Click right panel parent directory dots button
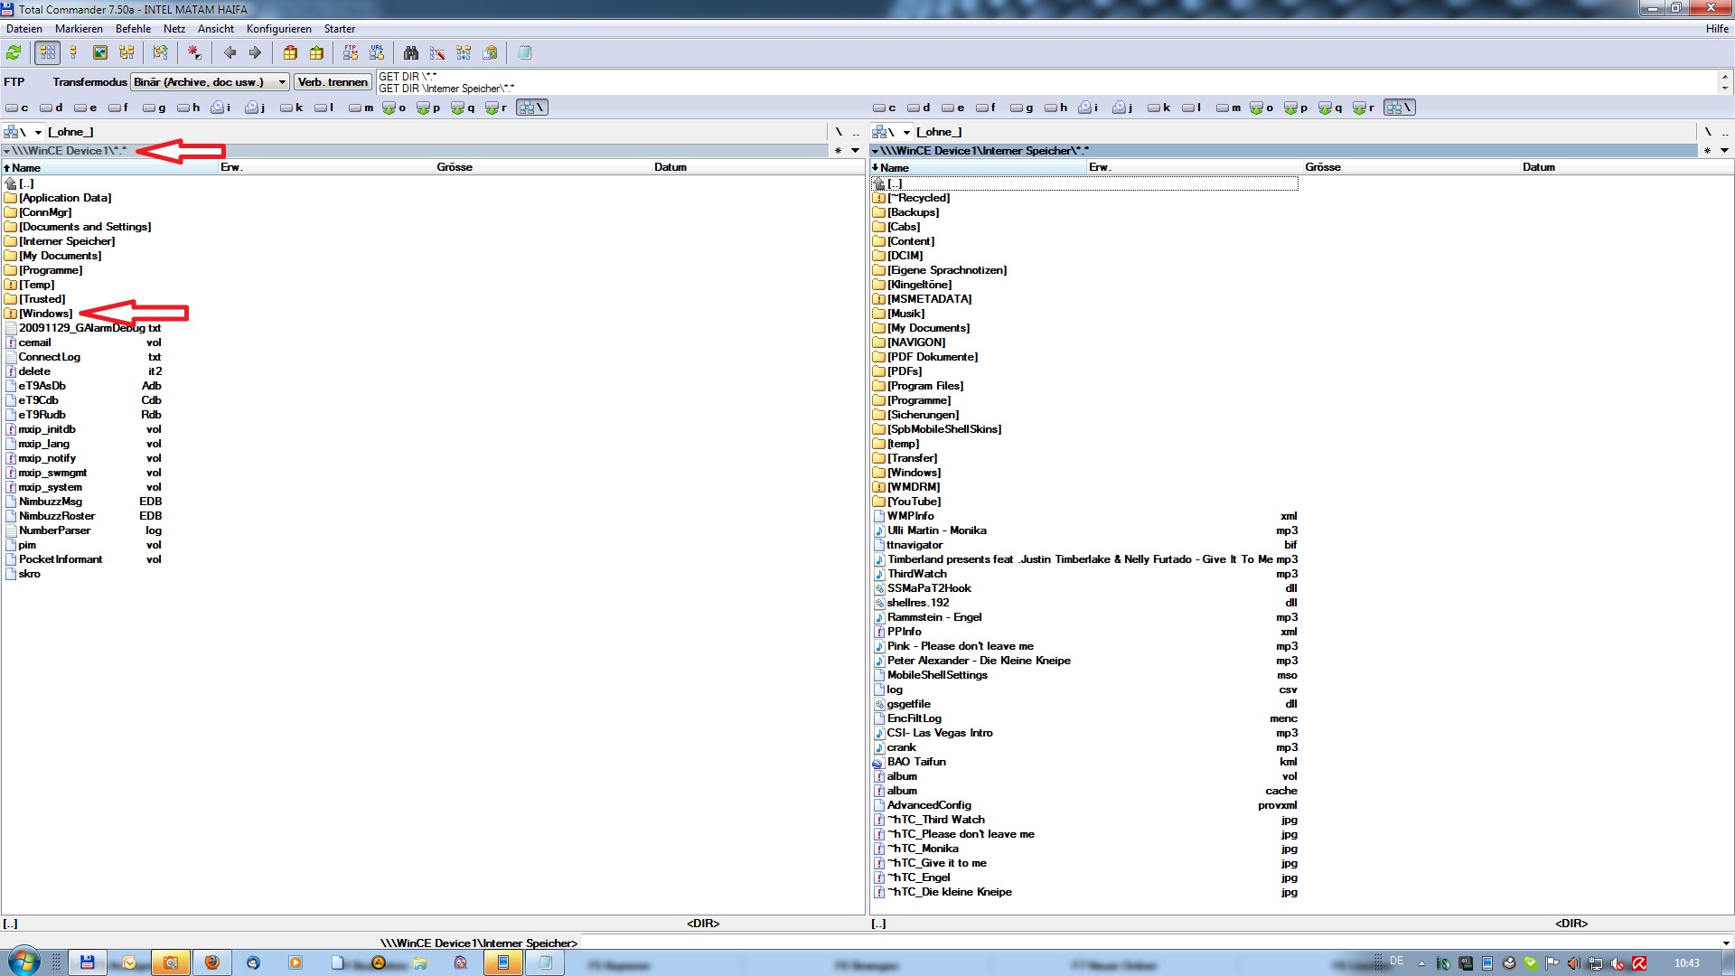The image size is (1735, 976). pos(1725,132)
